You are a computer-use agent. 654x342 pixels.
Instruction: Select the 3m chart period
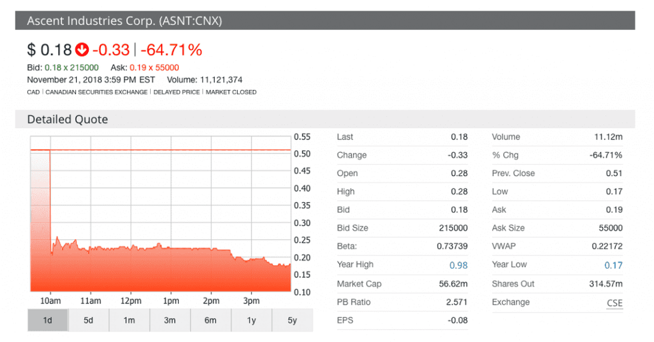170,320
